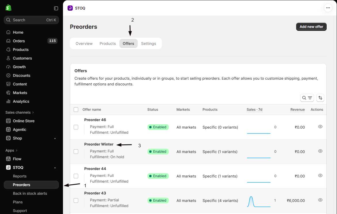
Task: Open the three-dot menu beside STOQ
Action: click(328, 8)
